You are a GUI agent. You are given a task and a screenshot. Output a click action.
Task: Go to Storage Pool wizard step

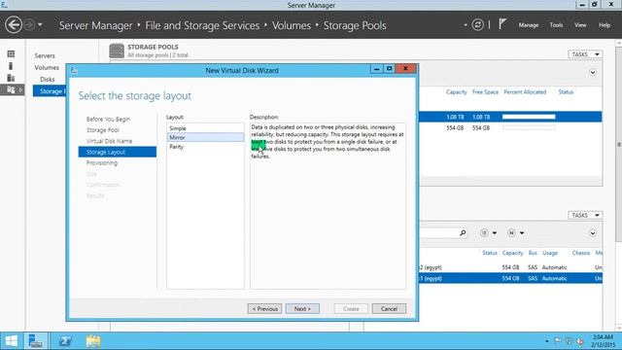(102, 130)
